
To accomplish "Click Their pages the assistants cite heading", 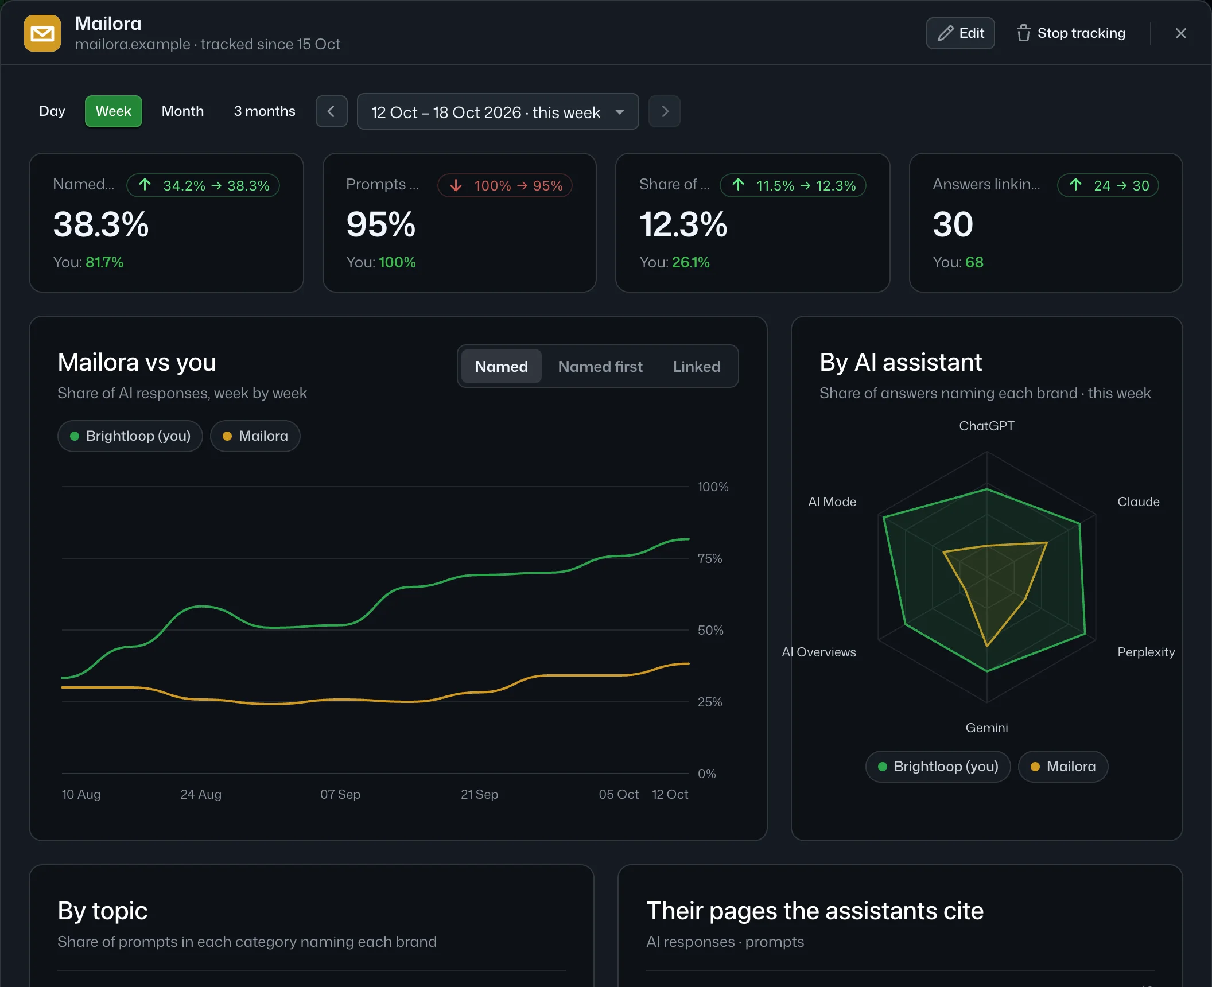I will coord(815,911).
